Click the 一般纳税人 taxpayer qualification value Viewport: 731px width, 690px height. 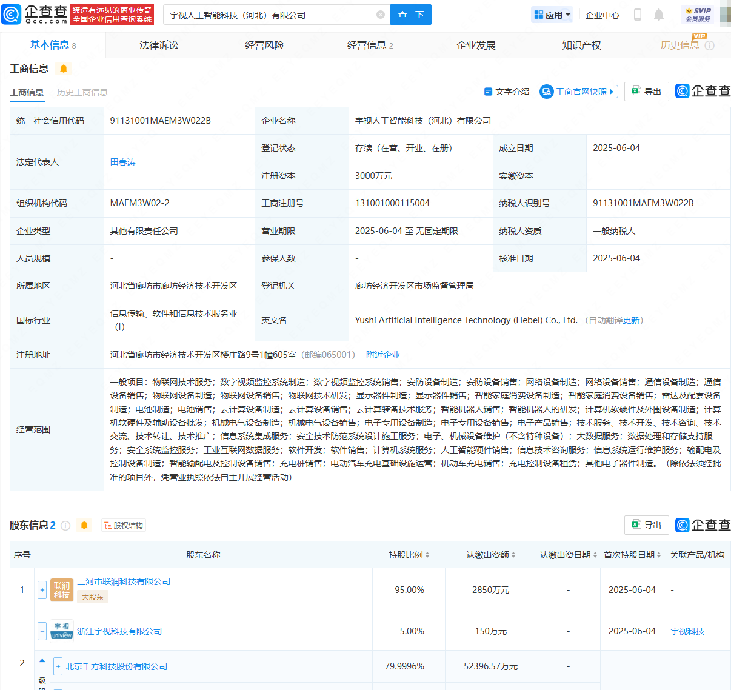point(614,231)
